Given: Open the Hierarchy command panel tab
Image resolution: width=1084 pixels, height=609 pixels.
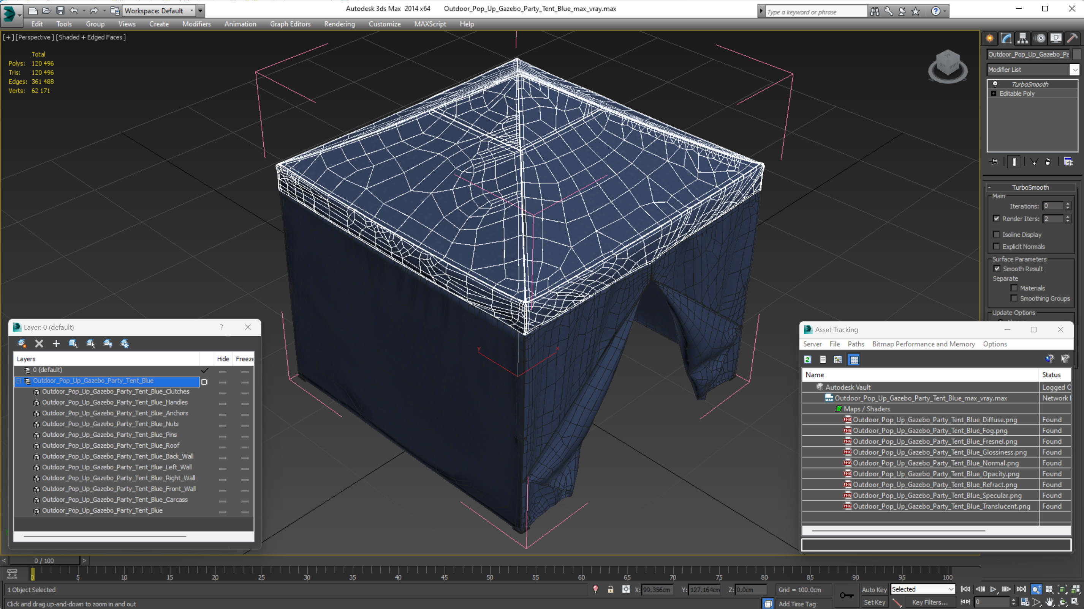Looking at the screenshot, I should tap(1022, 38).
